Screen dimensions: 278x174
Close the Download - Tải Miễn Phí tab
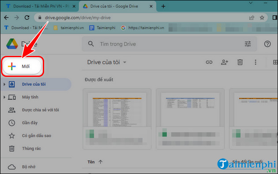pos(74,6)
